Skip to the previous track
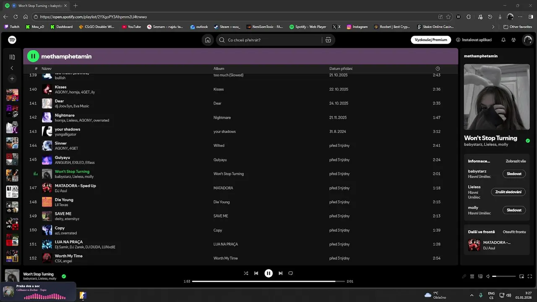 click(256, 273)
